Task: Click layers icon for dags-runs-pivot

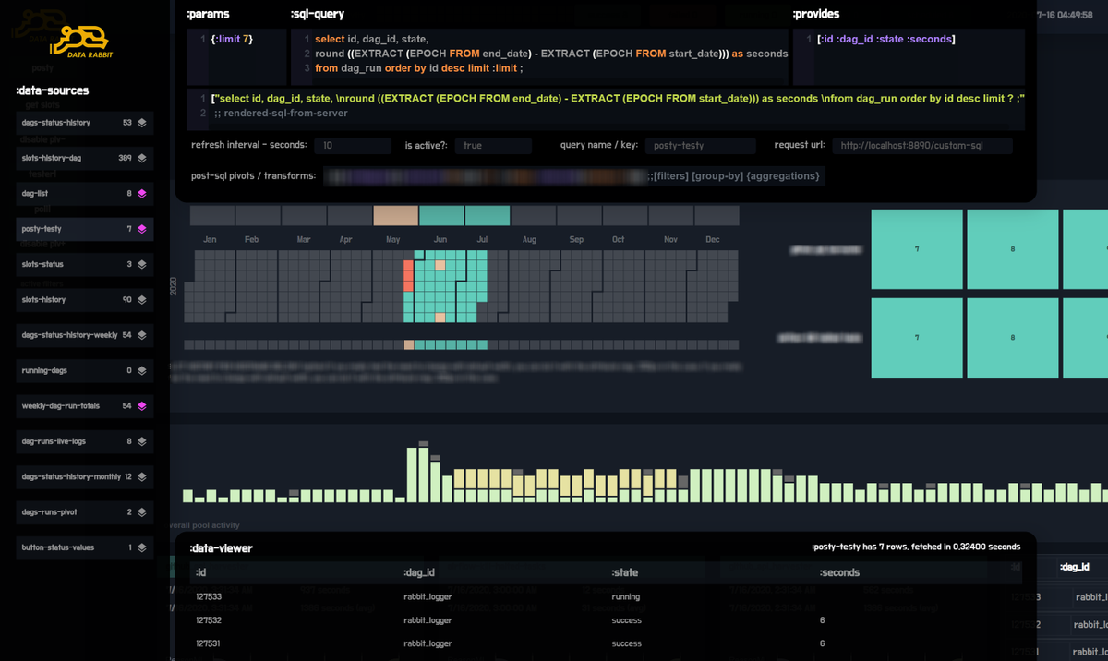Action: tap(142, 511)
